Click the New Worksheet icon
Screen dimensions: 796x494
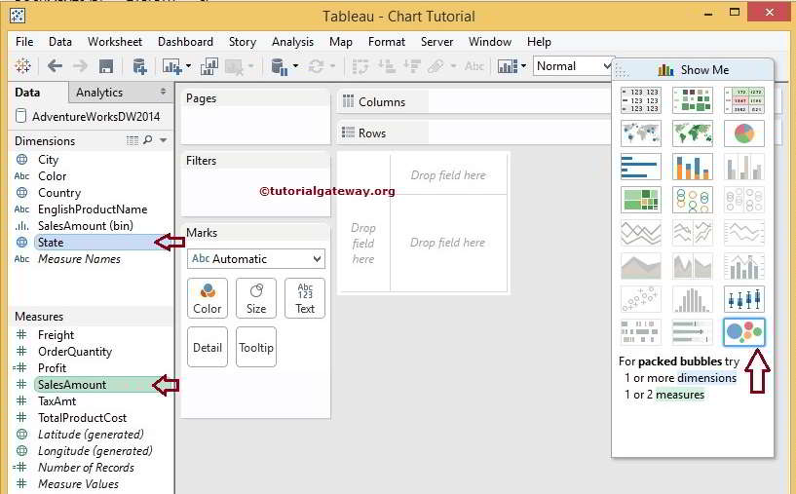172,66
